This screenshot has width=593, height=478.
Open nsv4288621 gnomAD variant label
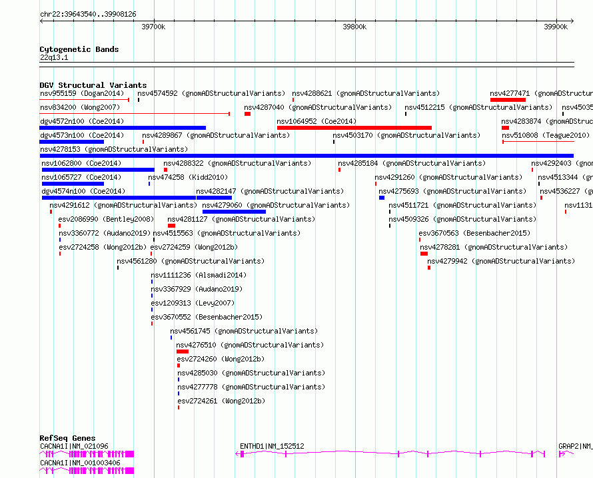pos(366,93)
